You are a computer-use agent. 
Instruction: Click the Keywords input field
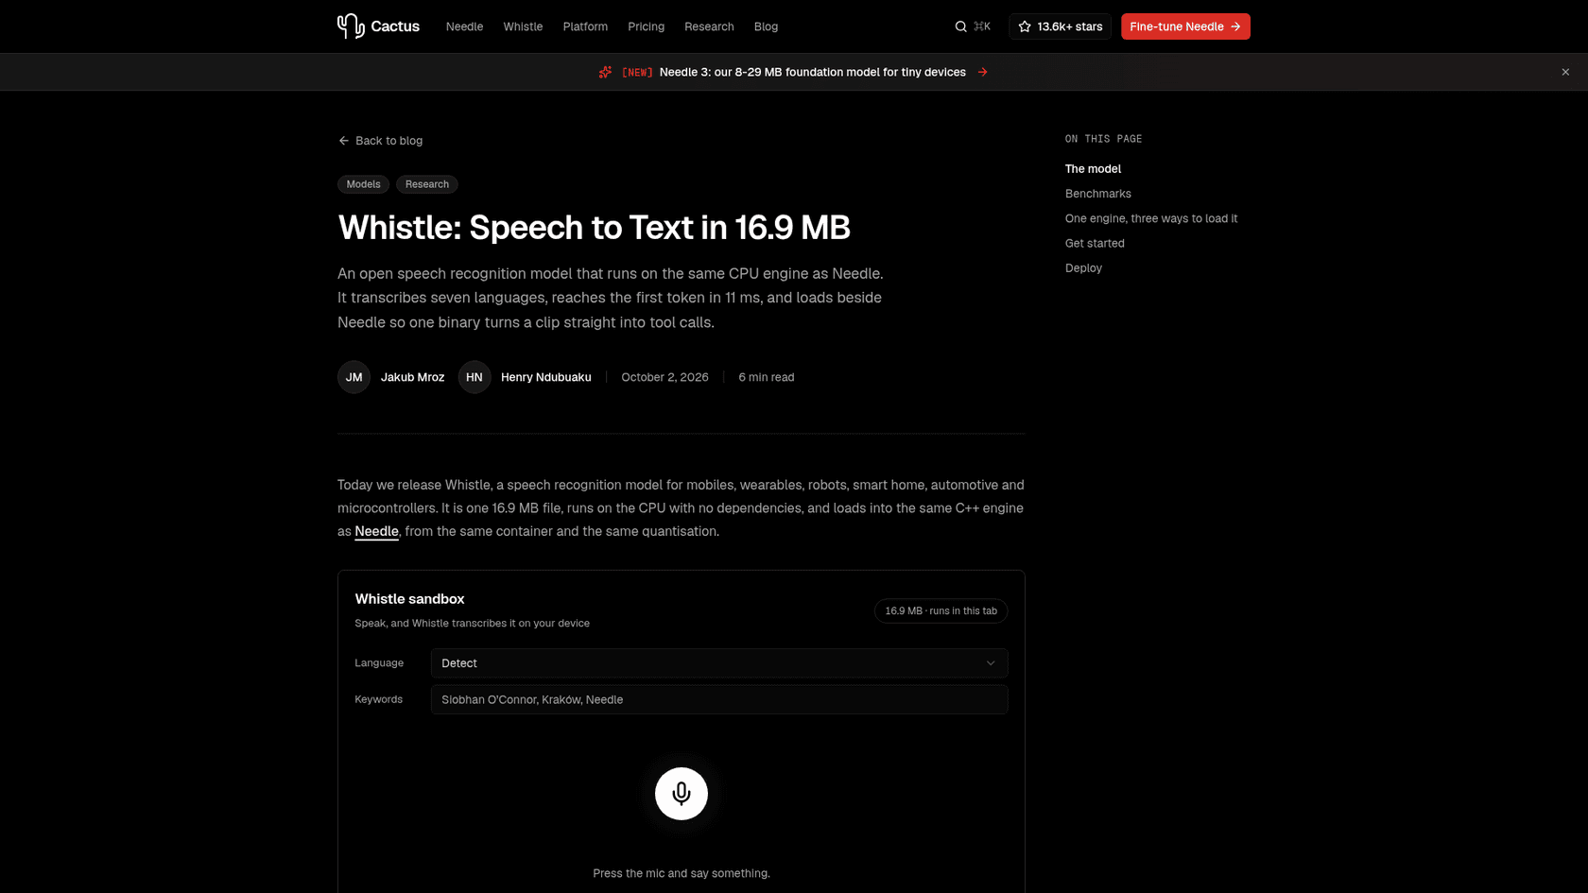719,699
